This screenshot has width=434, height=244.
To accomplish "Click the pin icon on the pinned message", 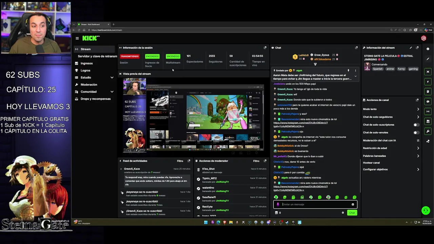I will 348,70.
